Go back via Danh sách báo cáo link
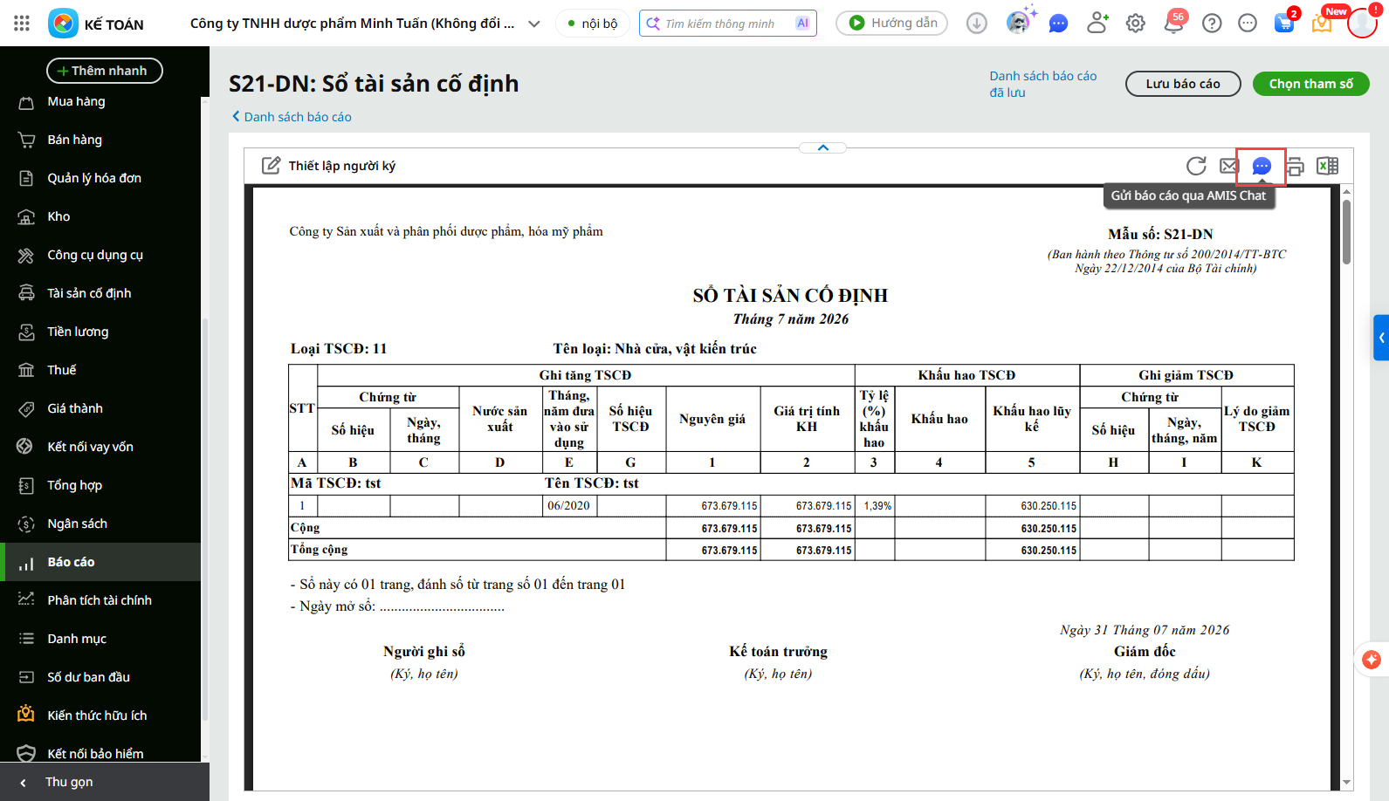Image resolution: width=1389 pixels, height=801 pixels. (x=292, y=117)
